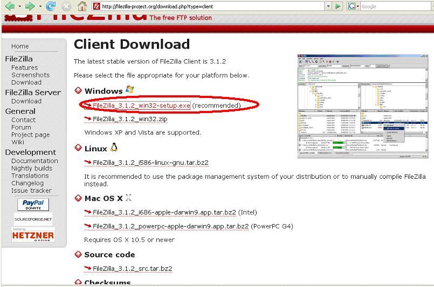Click the red arrow beside linux-gnu.tar.bz2
Screen dimensions: 434x287
[x=88, y=162]
